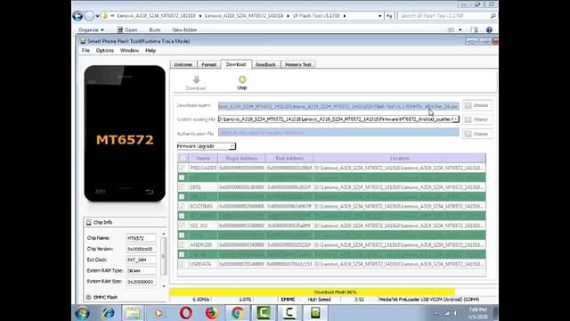
Task: Click the Download arrow icon
Action: 196,79
